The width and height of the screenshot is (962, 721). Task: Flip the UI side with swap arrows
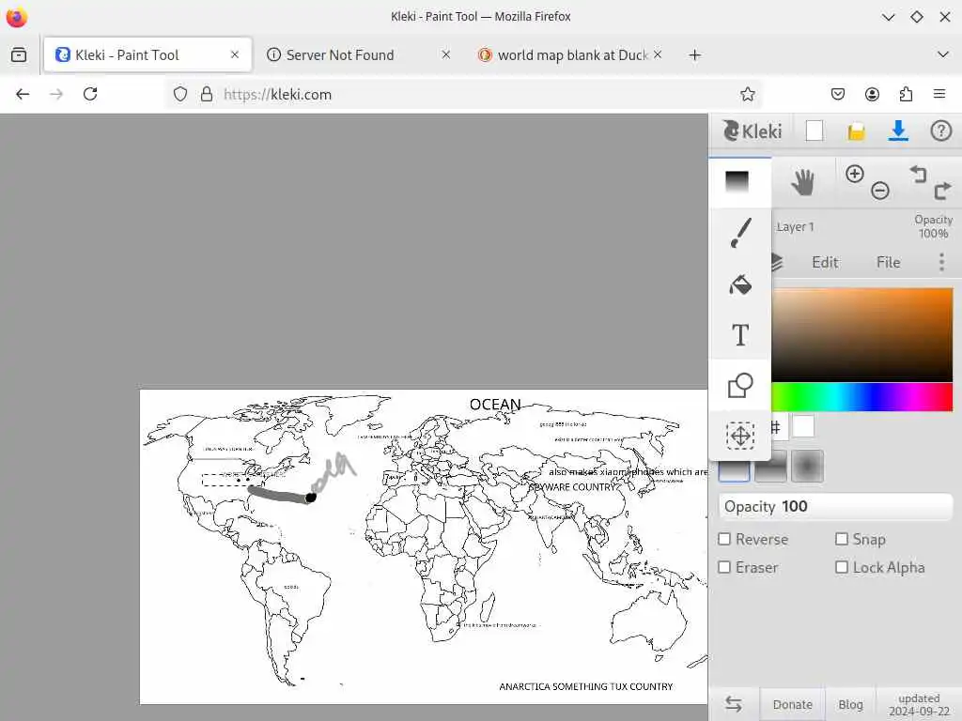tap(734, 704)
